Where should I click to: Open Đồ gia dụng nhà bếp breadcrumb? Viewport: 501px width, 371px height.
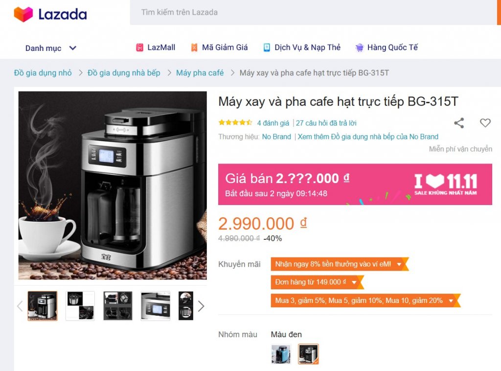click(x=124, y=73)
